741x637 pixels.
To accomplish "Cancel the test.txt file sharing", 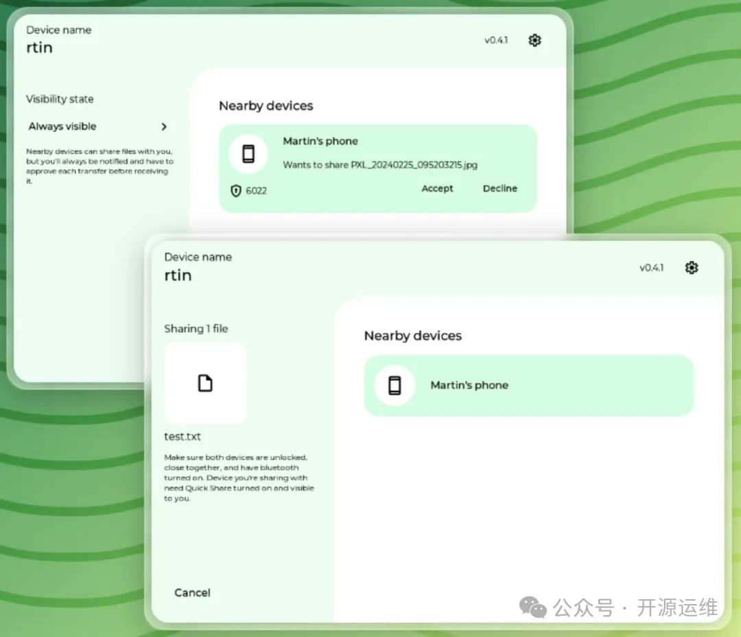I will click(x=192, y=592).
